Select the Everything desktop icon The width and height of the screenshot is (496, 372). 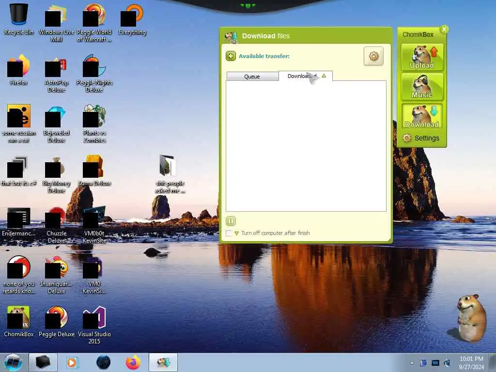point(132,19)
